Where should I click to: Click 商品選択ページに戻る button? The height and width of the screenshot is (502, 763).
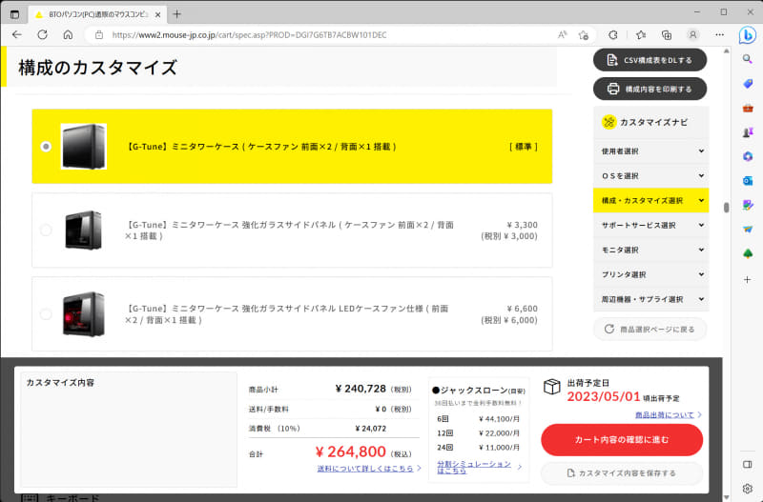click(x=650, y=329)
